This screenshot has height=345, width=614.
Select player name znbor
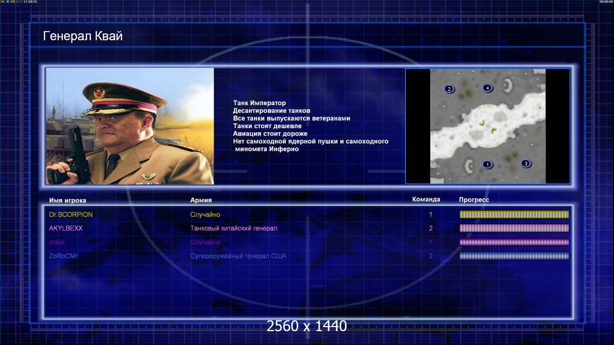coord(57,242)
